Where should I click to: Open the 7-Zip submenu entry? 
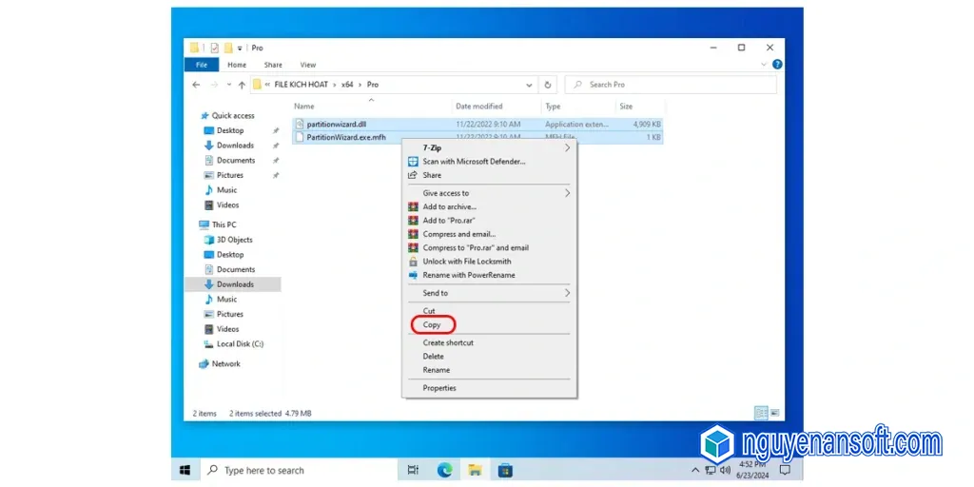pos(489,147)
